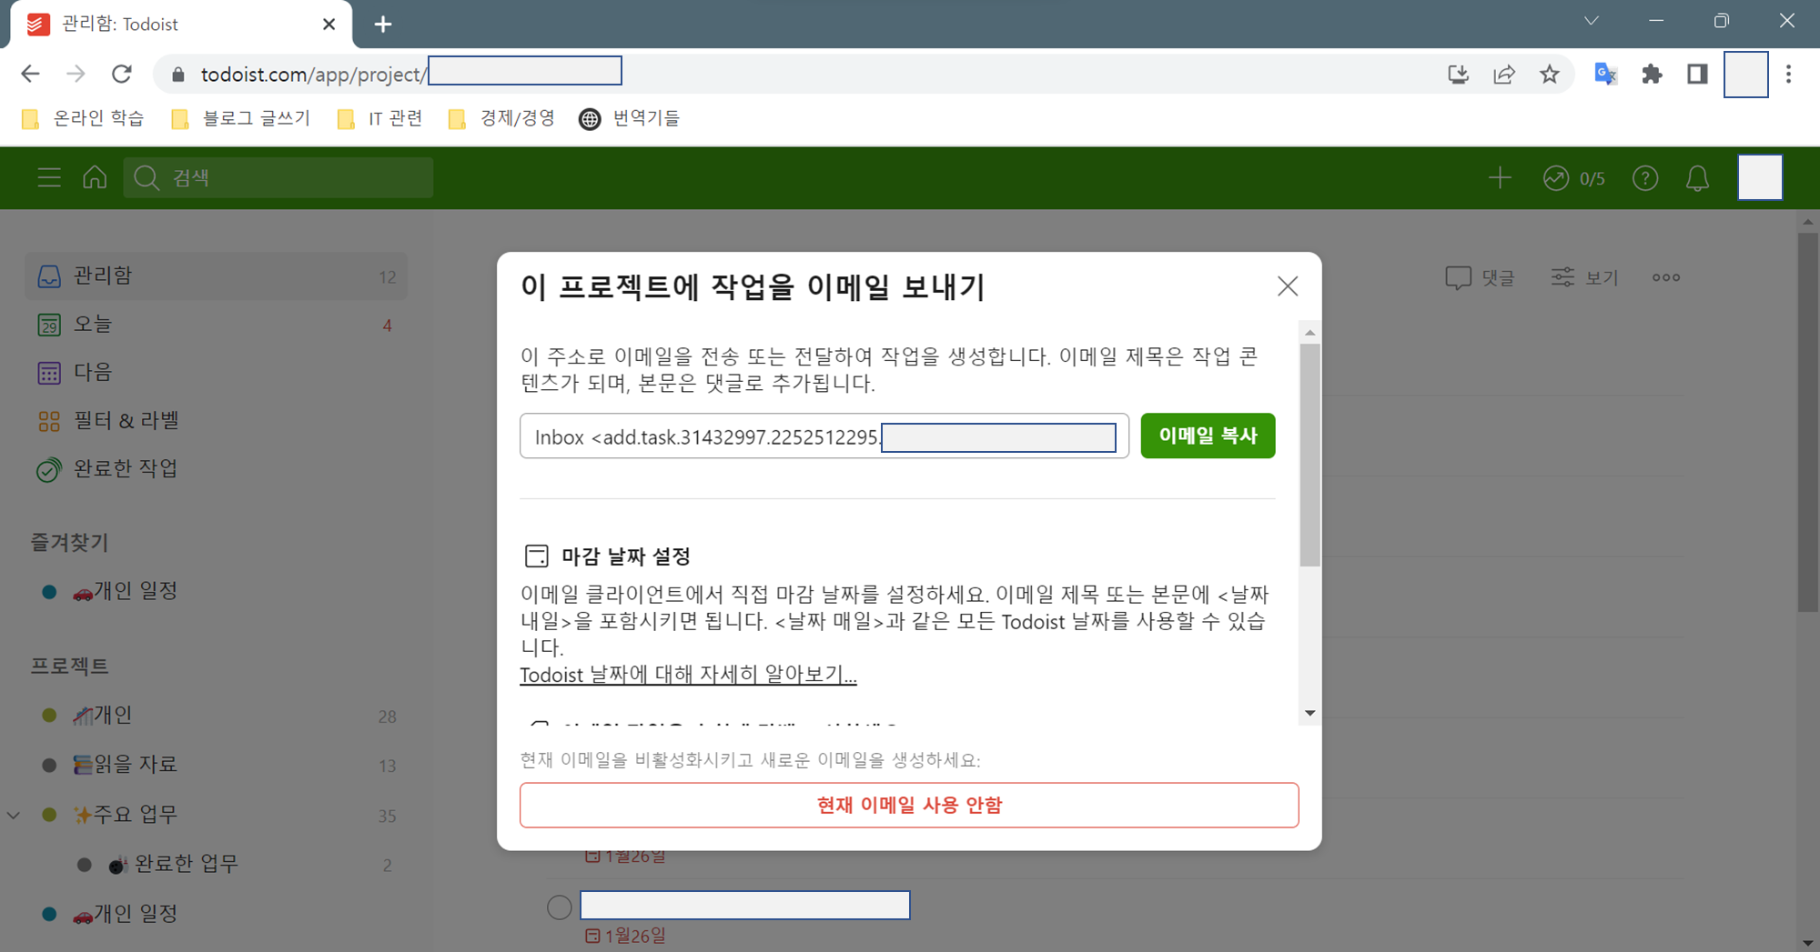Collapse the 프로젝트 section header

tap(70, 666)
